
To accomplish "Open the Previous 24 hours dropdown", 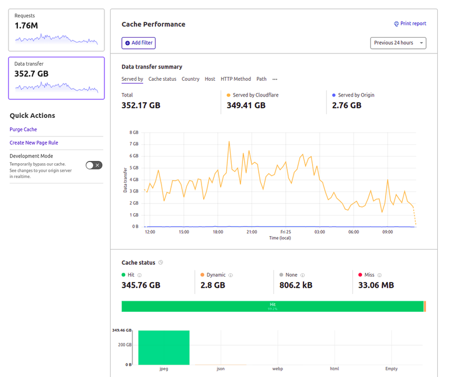I will 398,43.
